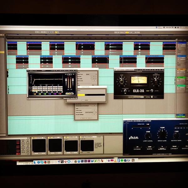Screen dimensions: 188x188
Task: Flip the CLA-3A VU display switch
Action: 125,91
